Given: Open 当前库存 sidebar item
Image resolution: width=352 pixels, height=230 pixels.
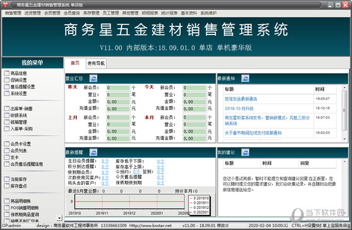Looking at the screenshot, I should point(16,179).
